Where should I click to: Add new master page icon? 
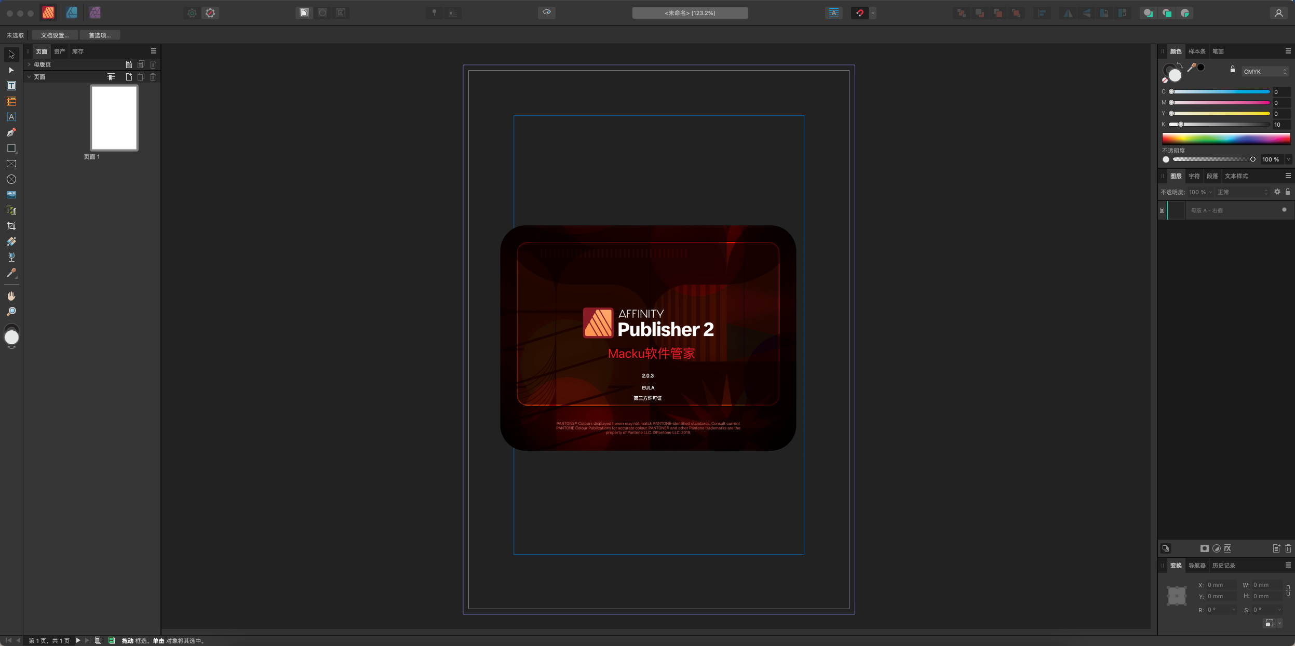[x=129, y=64]
